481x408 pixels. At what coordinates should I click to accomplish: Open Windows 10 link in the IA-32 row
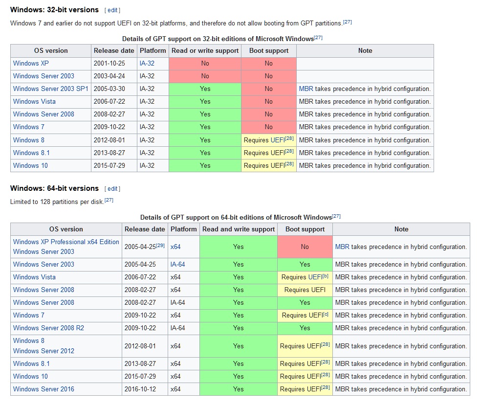click(30, 165)
